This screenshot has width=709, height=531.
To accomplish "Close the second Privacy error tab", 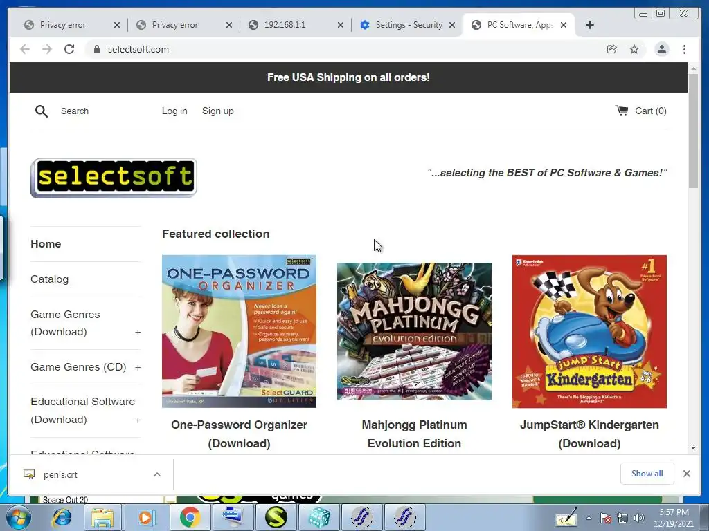I will pyautogui.click(x=228, y=25).
